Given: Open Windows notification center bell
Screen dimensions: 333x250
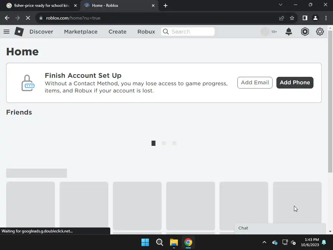Looking at the screenshot, I should (x=324, y=242).
